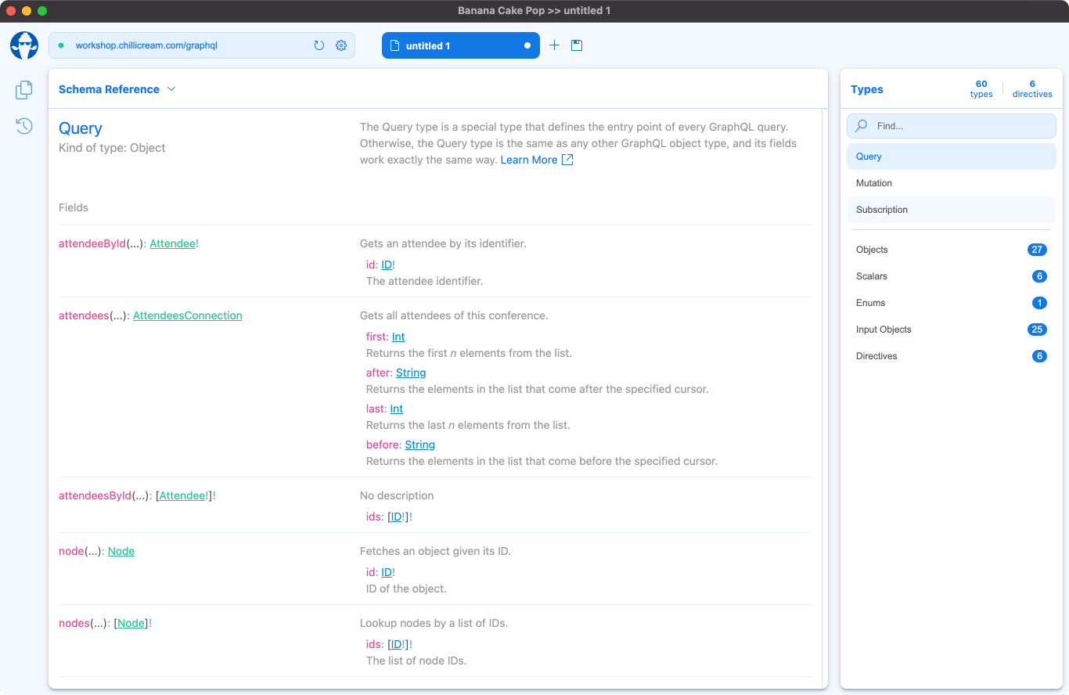Click the Banana Cake Pop logo icon

(x=24, y=45)
